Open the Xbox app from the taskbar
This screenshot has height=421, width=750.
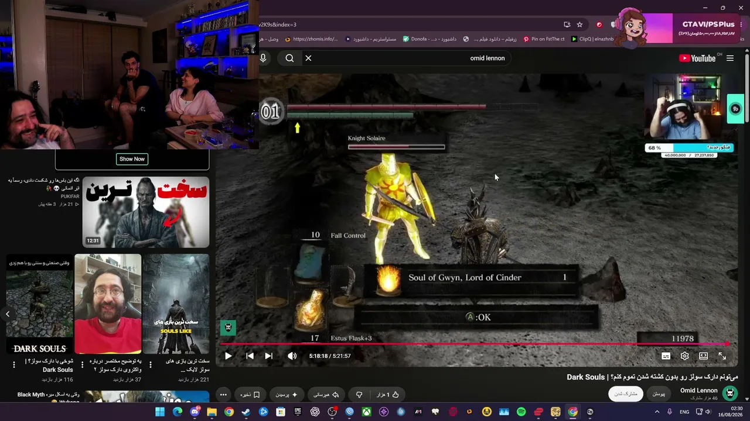tap(367, 412)
